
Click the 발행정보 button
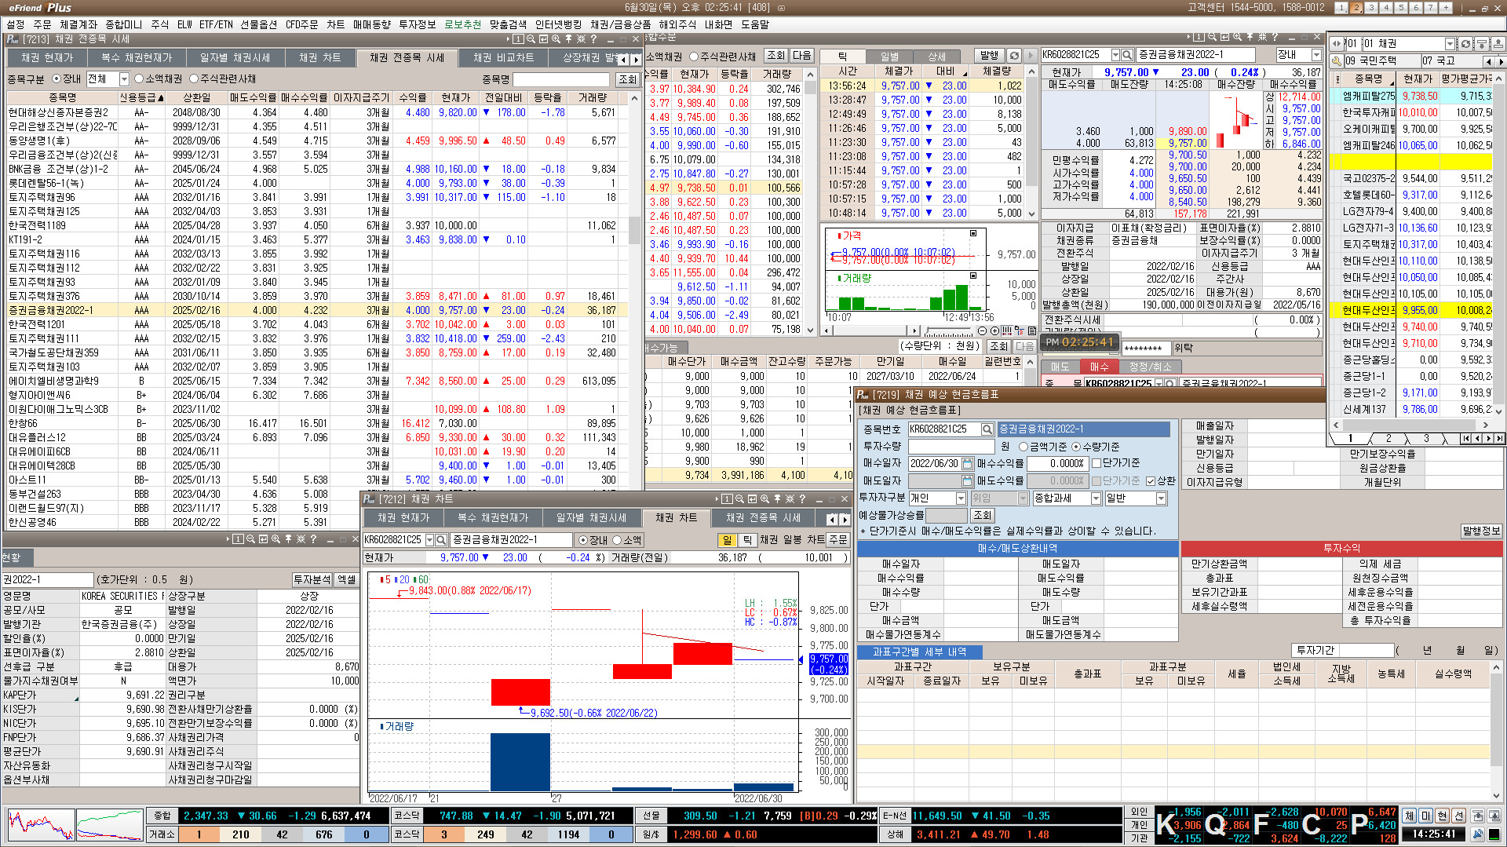point(1481,531)
